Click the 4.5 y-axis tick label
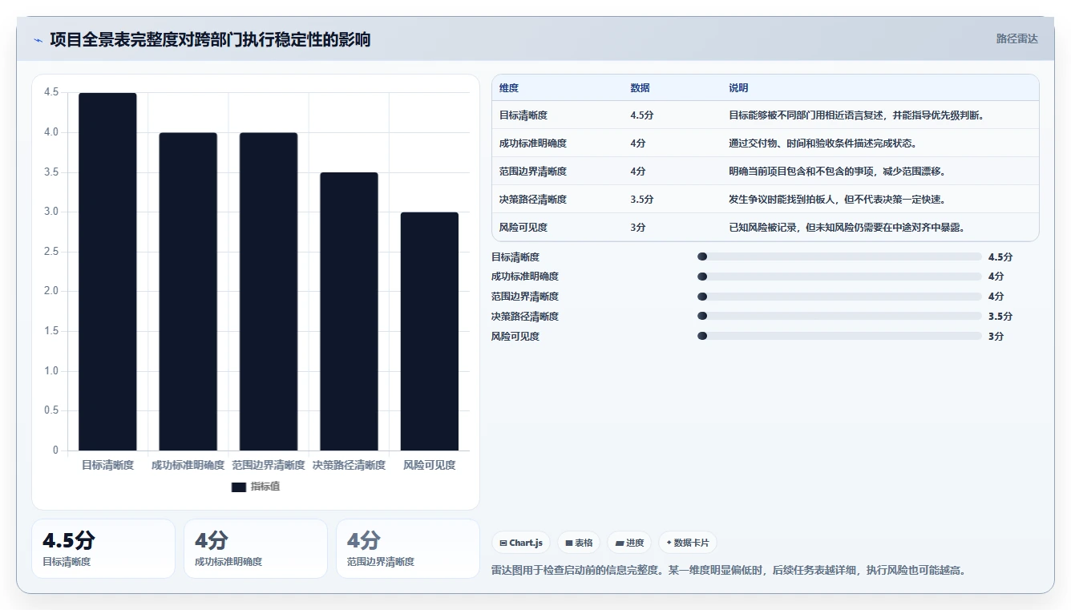 click(51, 93)
